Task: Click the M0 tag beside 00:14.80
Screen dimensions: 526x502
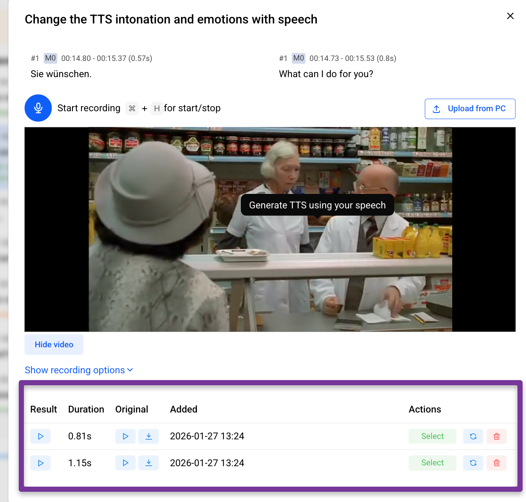Action: (x=50, y=58)
